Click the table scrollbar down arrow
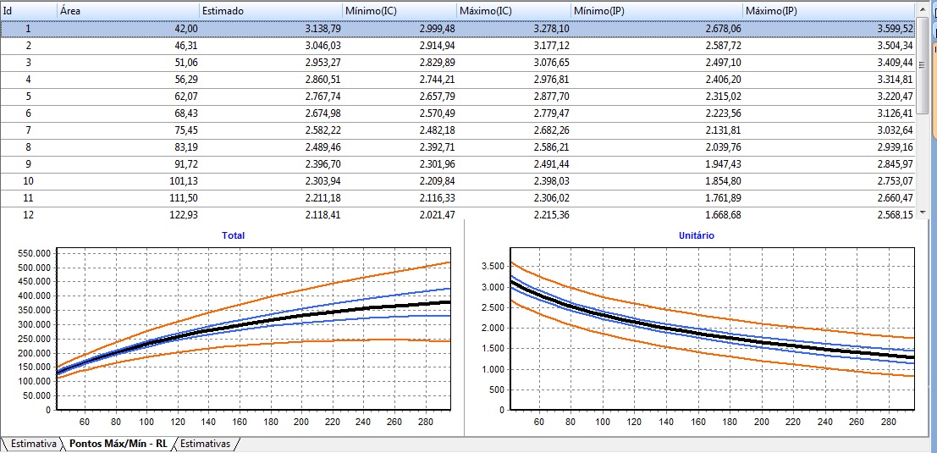The height and width of the screenshot is (453, 937). 922,213
